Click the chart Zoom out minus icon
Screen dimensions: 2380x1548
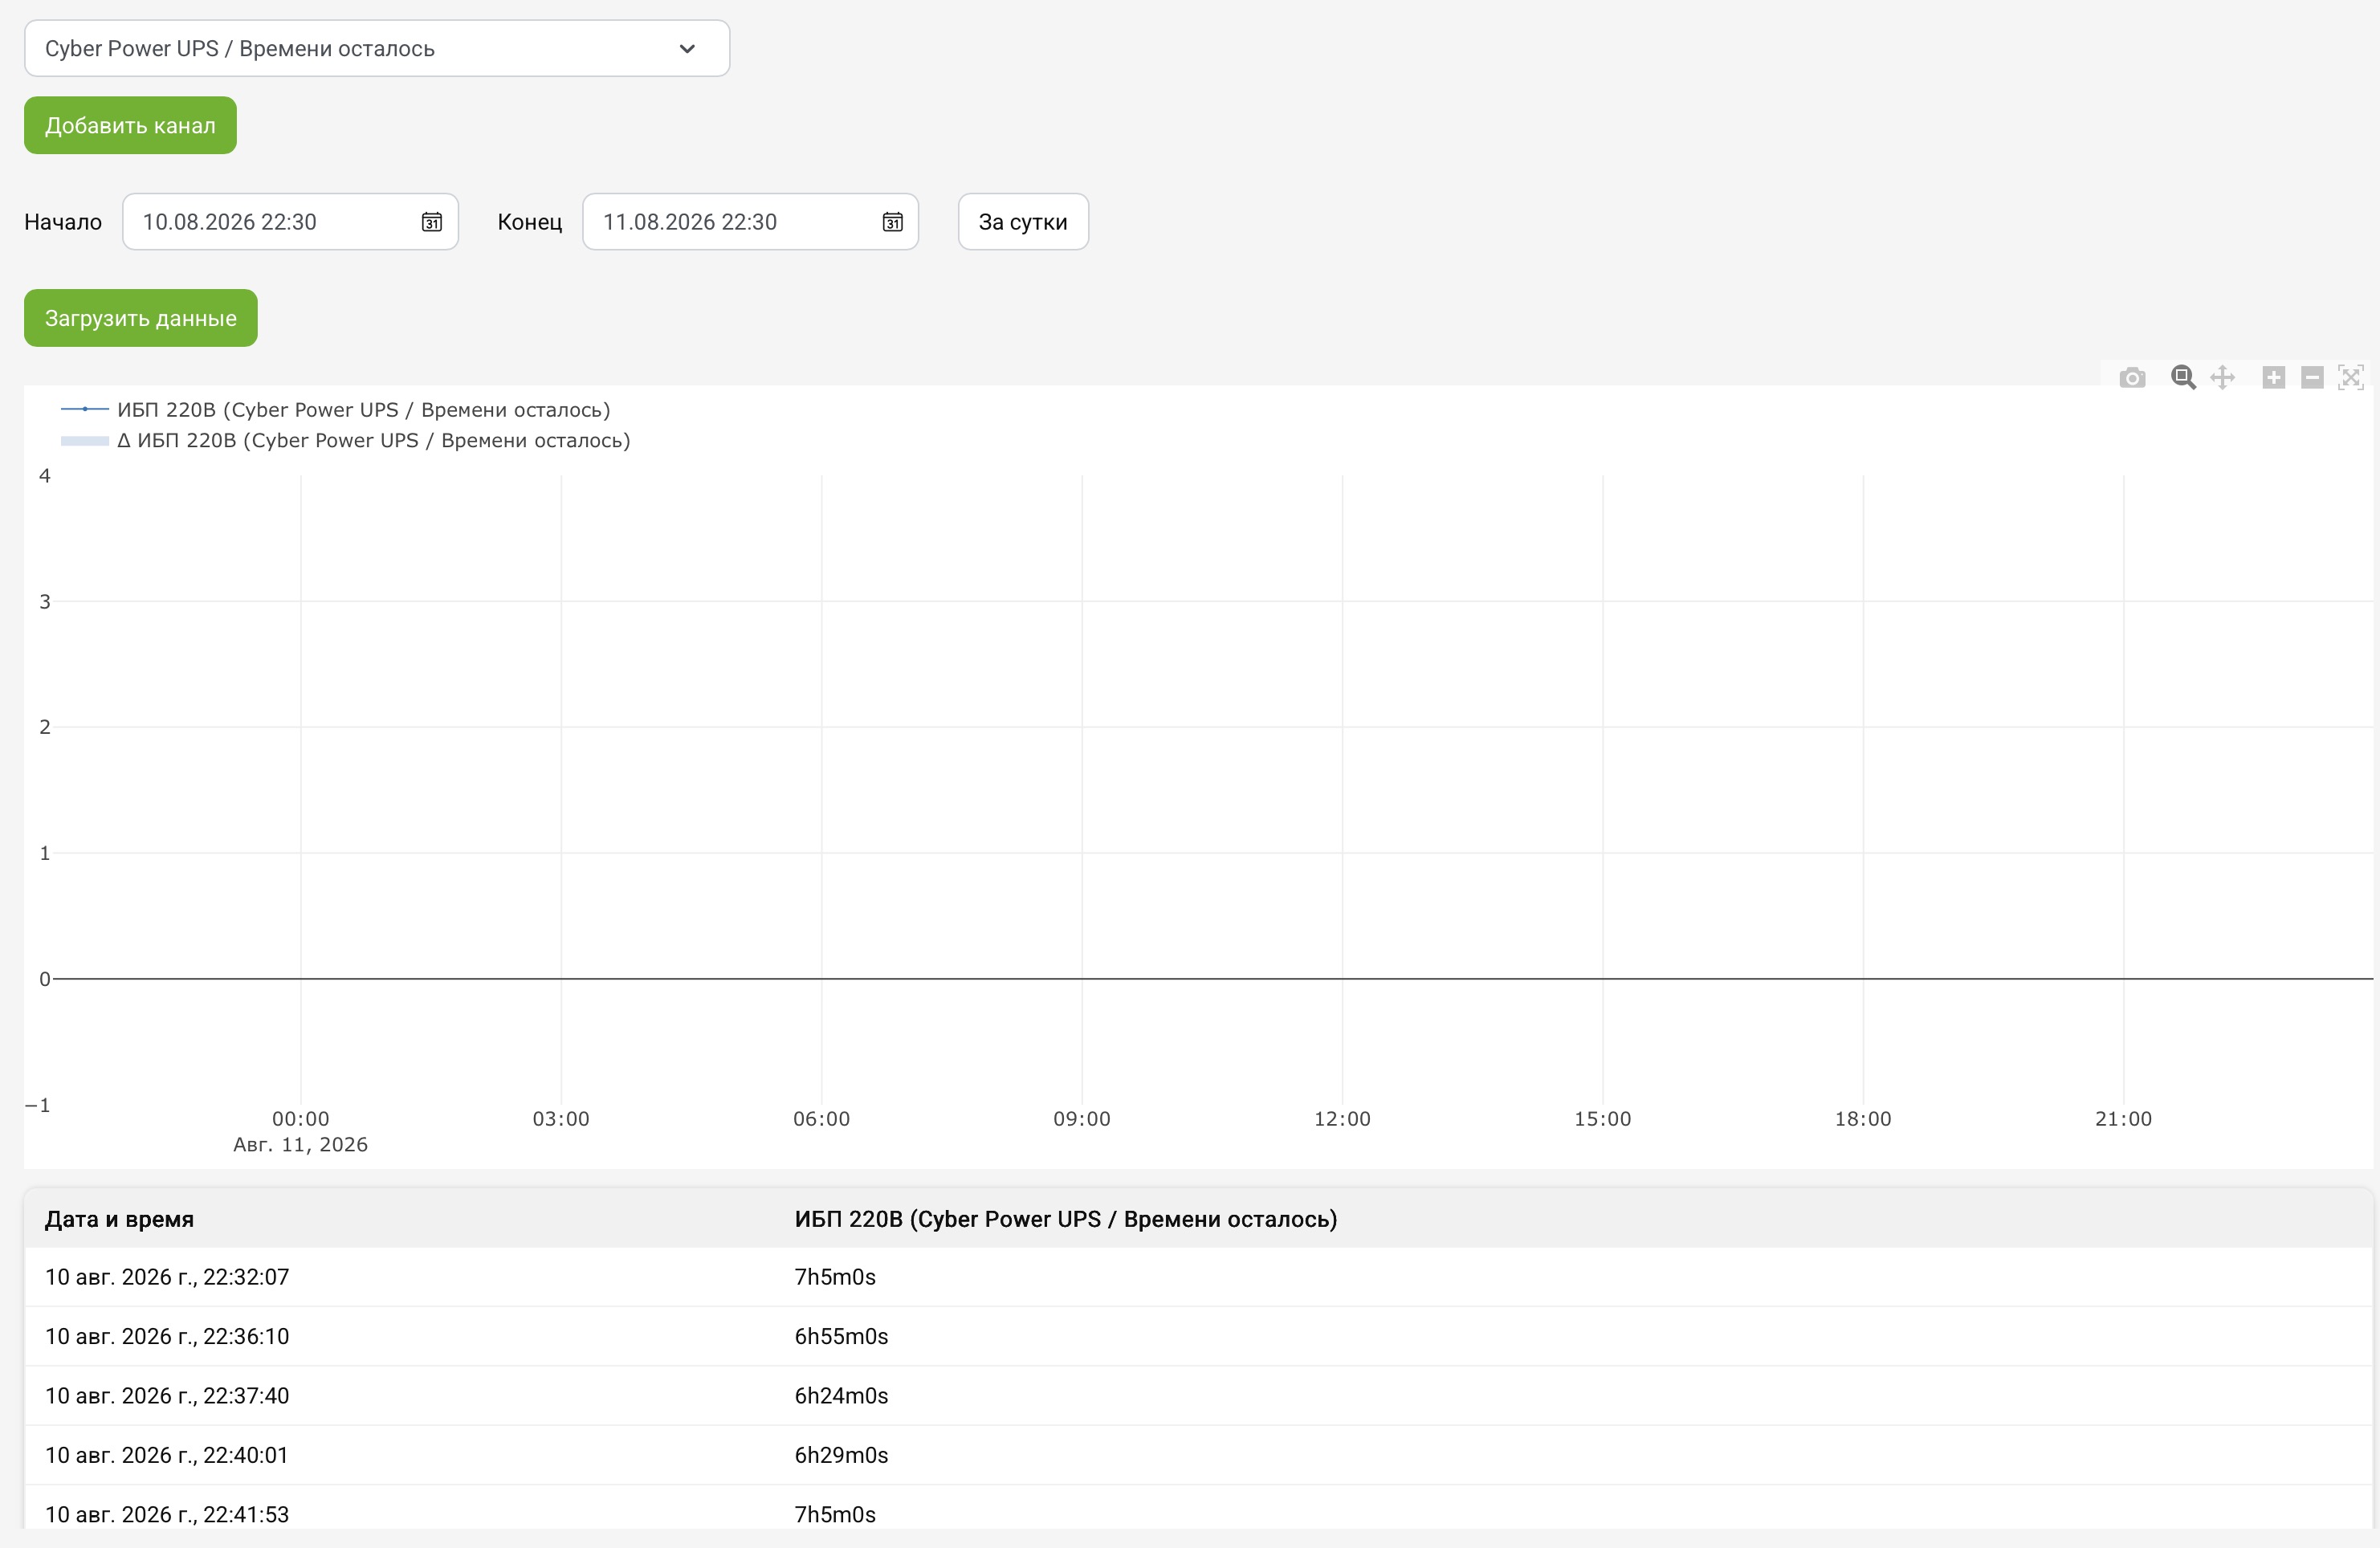click(x=2312, y=377)
